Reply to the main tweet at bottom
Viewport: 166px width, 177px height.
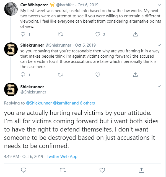[x=24, y=170]
